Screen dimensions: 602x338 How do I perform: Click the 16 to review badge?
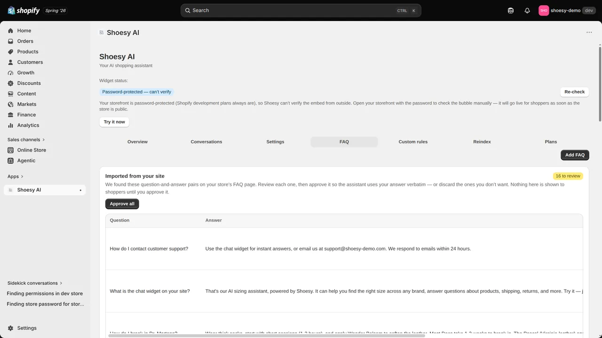568,176
